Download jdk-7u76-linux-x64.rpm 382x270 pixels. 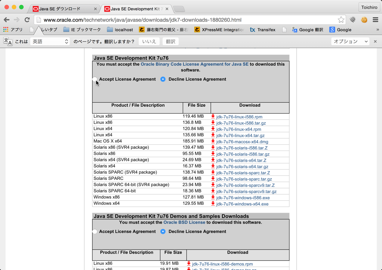tap(239, 129)
